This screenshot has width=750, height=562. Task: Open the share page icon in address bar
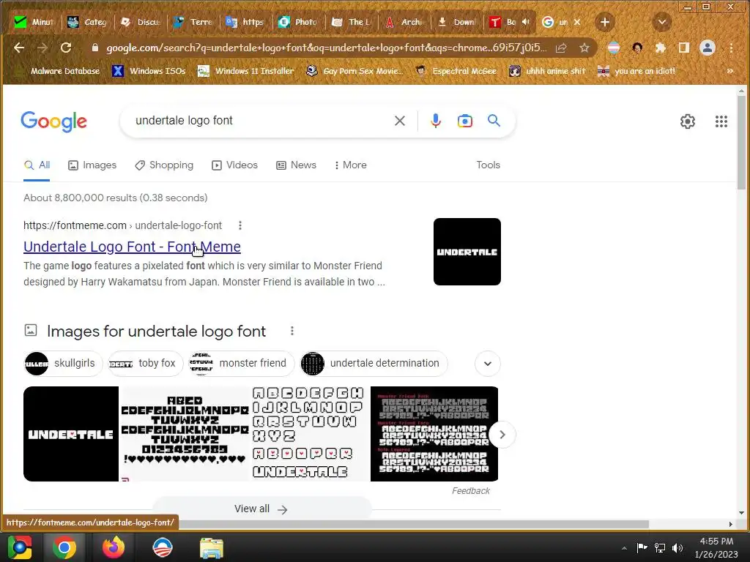tap(561, 48)
